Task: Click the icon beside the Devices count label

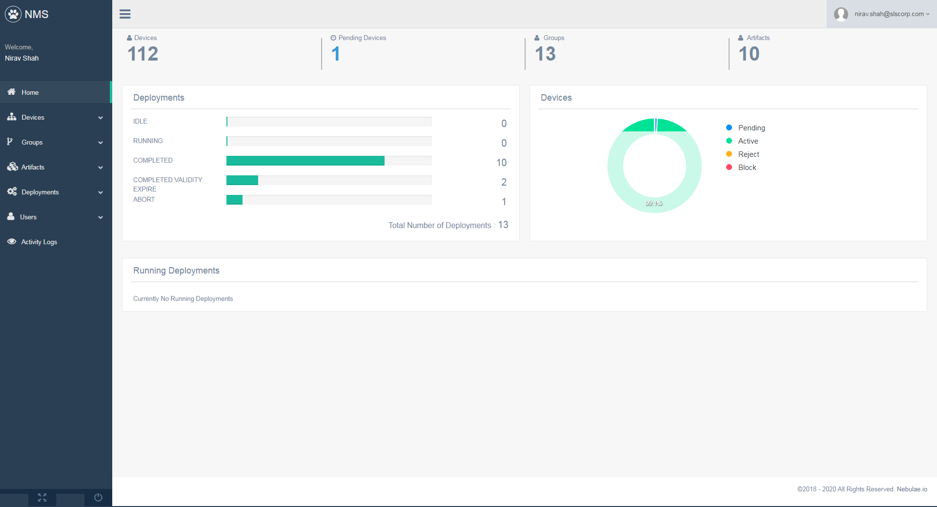Action: 129,38
